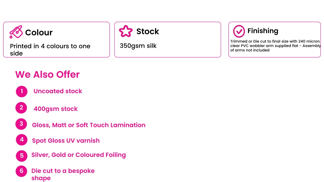Click the number 5 circle badge
The width and height of the screenshot is (324, 182).
point(22,155)
